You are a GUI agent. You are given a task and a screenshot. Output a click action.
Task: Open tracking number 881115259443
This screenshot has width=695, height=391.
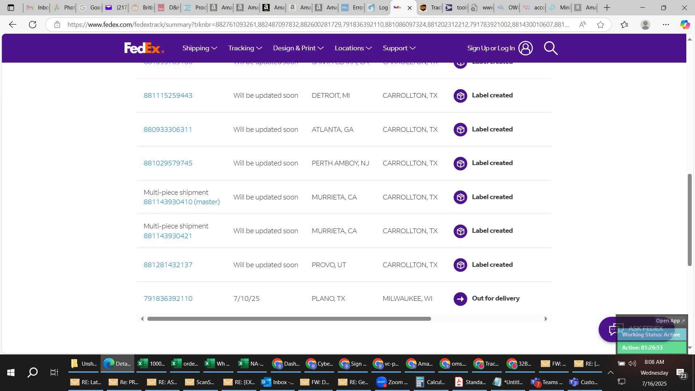click(168, 96)
